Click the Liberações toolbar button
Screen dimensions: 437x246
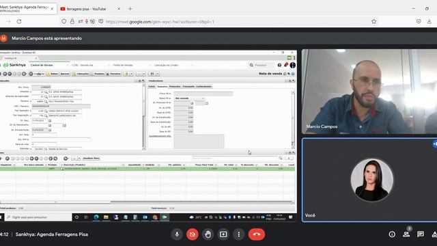pos(81,74)
